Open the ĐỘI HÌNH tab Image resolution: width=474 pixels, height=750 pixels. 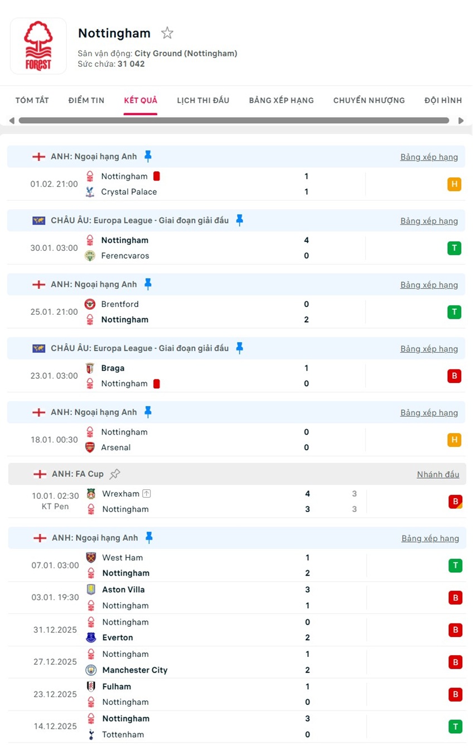pos(443,100)
